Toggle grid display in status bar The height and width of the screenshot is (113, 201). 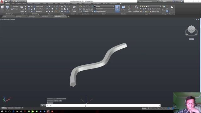(x=149, y=108)
